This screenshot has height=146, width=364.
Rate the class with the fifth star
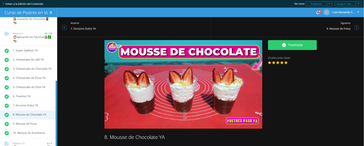(x=286, y=63)
